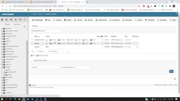Image resolution: width=180 pixels, height=101 pixels.
Task: Click the 'Containing the word' filter field
Action: [x=53, y=31]
